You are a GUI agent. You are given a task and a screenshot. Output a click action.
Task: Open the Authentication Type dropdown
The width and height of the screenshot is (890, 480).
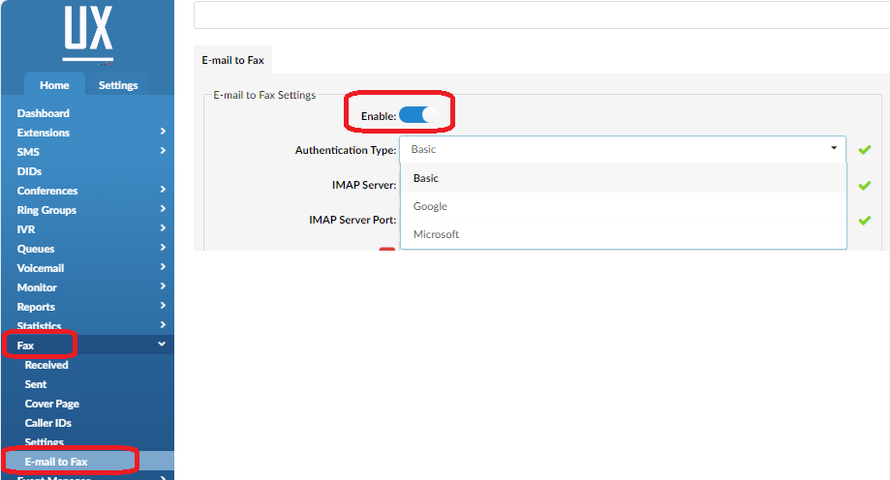pyautogui.click(x=623, y=150)
